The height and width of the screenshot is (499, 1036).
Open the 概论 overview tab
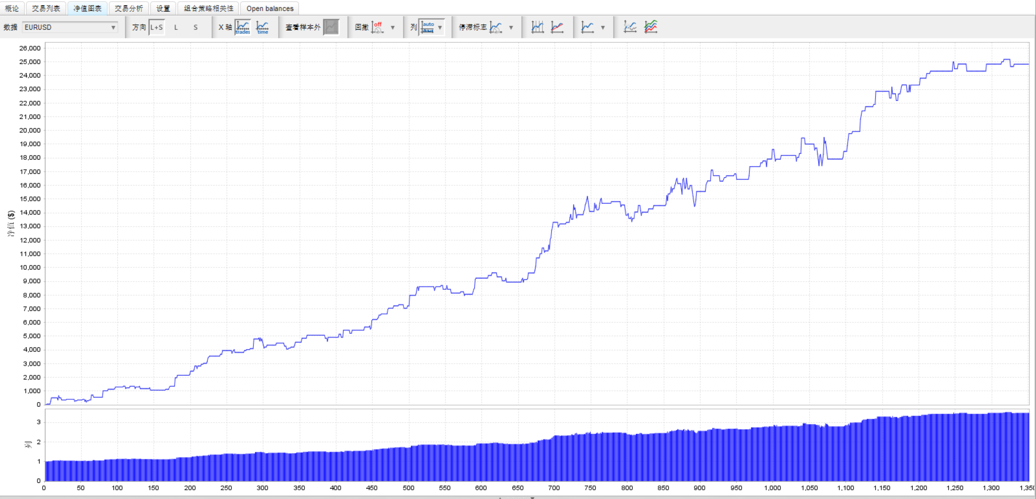(12, 8)
